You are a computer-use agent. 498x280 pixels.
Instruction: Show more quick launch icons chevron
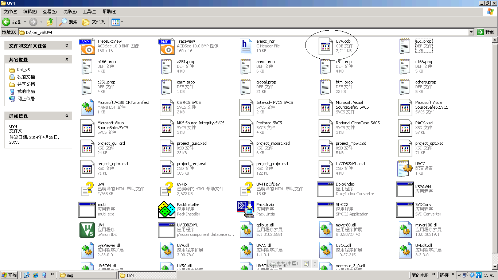(52, 274)
